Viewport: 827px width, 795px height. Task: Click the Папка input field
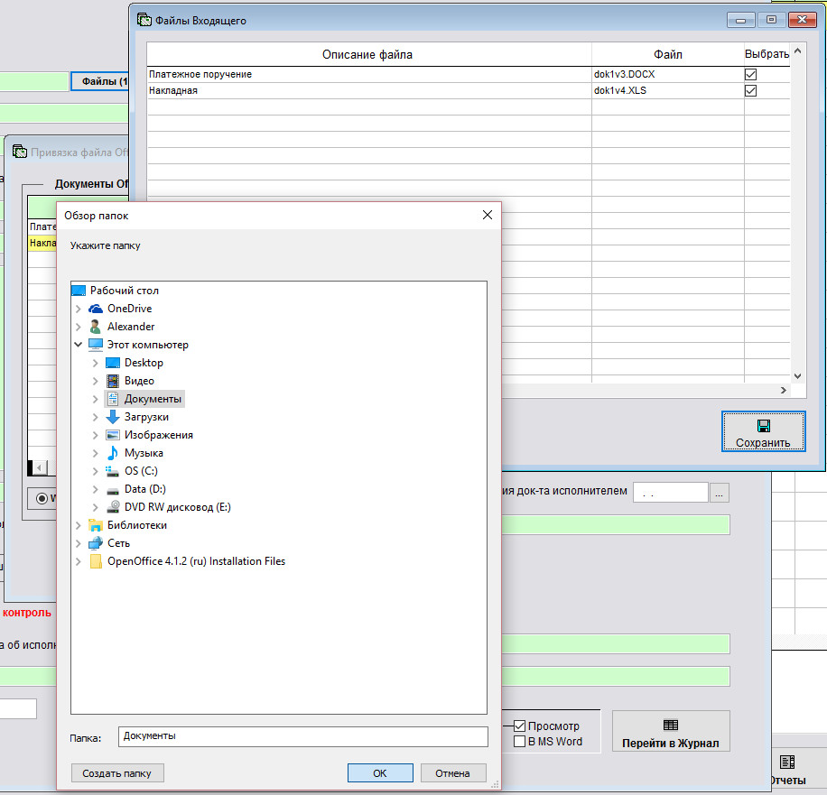[302, 736]
